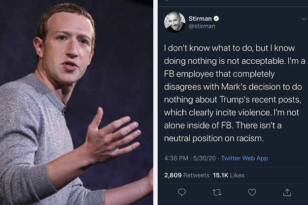
Task: Click the tweet's closing words "neutral position on racism"
Action: pyautogui.click(x=222, y=139)
